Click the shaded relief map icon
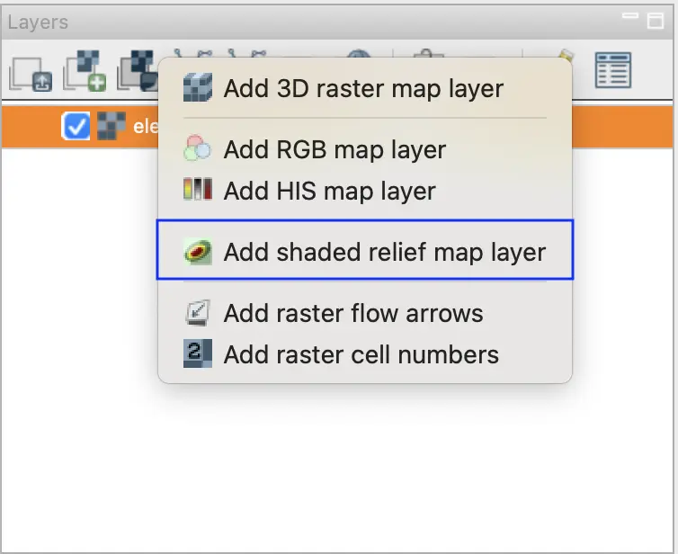The height and width of the screenshot is (554, 678). pyautogui.click(x=197, y=252)
